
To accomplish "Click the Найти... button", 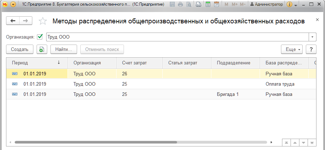I will click(x=64, y=49).
